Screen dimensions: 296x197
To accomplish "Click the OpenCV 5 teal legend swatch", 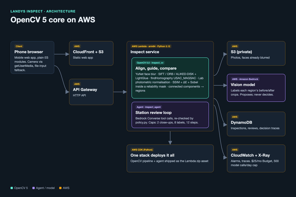I will tap(12, 188).
